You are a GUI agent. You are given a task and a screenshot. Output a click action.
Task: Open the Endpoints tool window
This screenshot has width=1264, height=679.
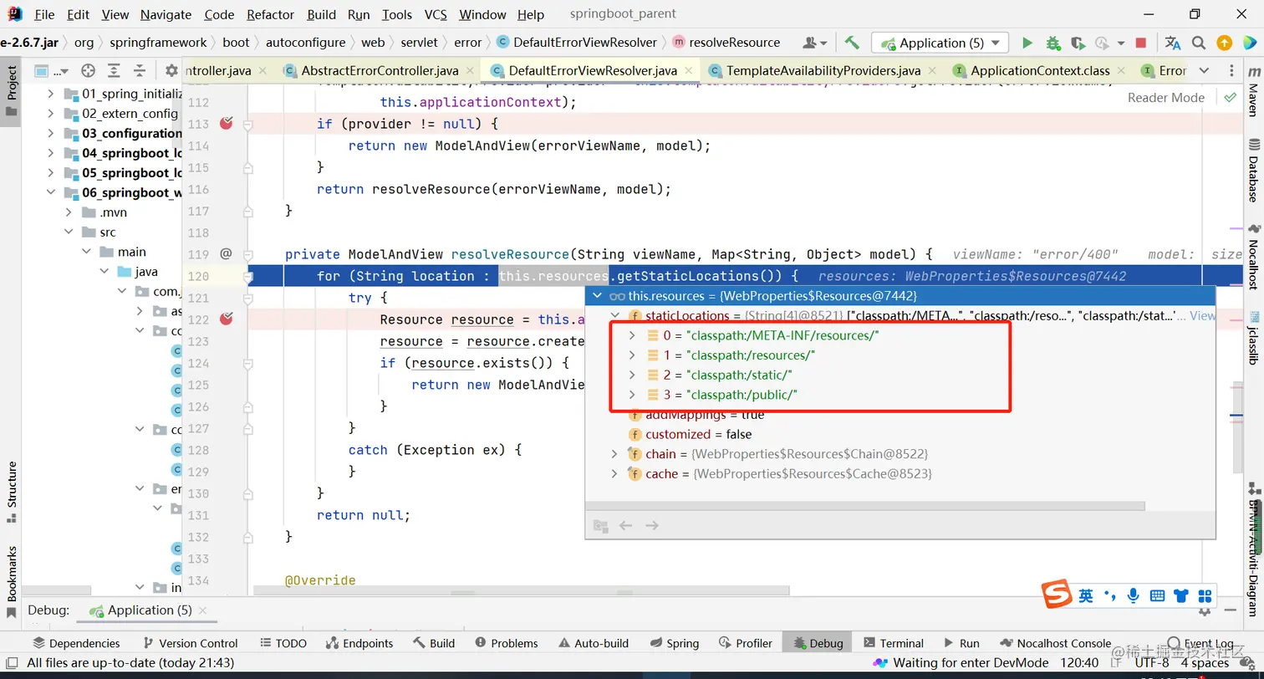[x=358, y=643]
